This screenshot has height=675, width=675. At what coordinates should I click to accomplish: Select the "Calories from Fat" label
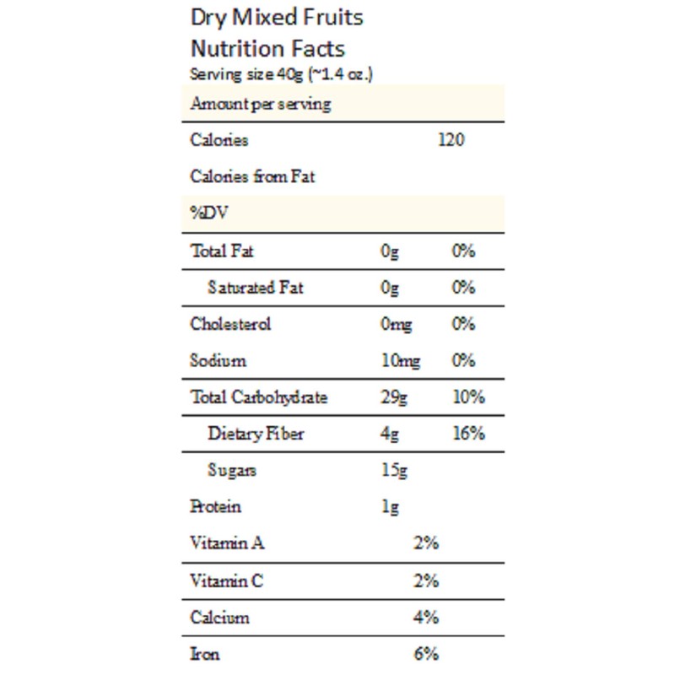pyautogui.click(x=253, y=177)
